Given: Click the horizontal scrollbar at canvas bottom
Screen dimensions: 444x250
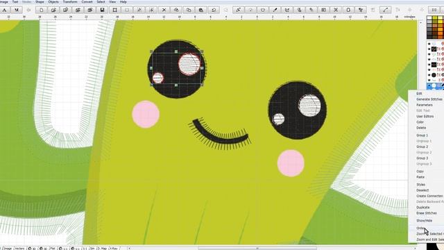Looking at the screenshot, I should (257, 249).
